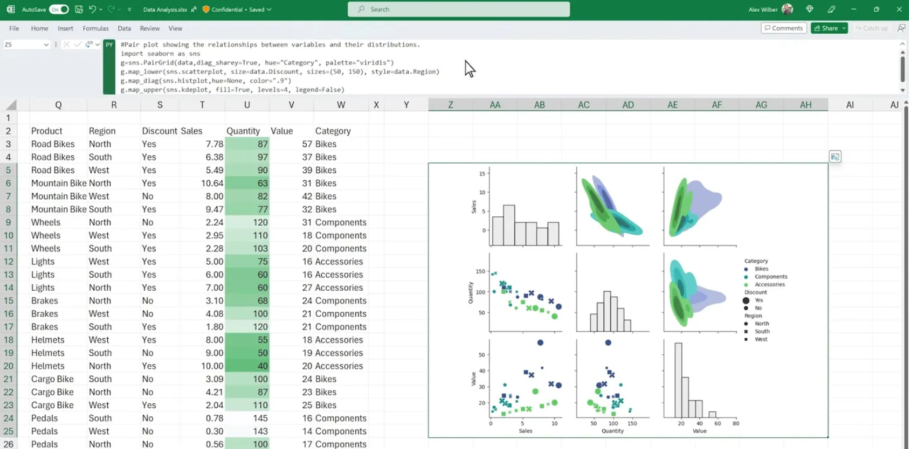Click the Search box

pos(459,9)
